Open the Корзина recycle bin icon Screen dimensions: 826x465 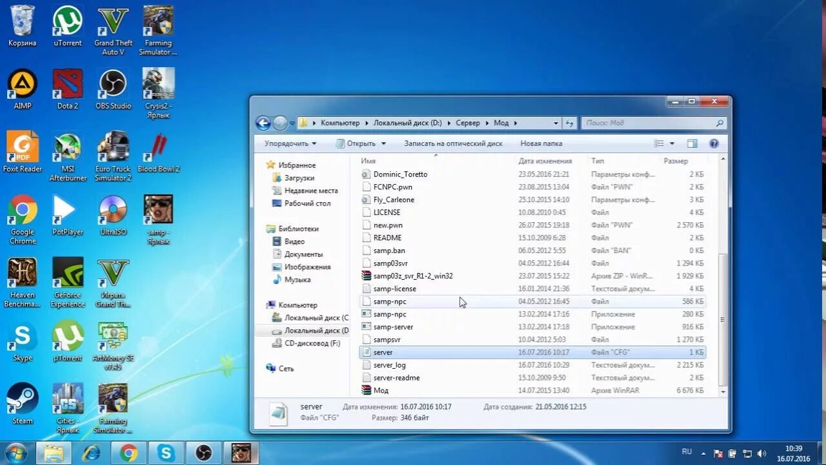[x=23, y=27]
